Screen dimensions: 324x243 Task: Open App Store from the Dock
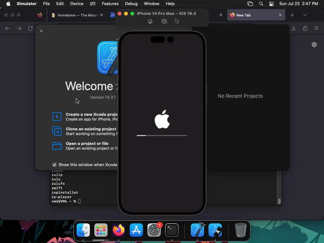pos(136,230)
